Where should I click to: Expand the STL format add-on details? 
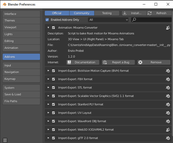[x=48, y=88]
